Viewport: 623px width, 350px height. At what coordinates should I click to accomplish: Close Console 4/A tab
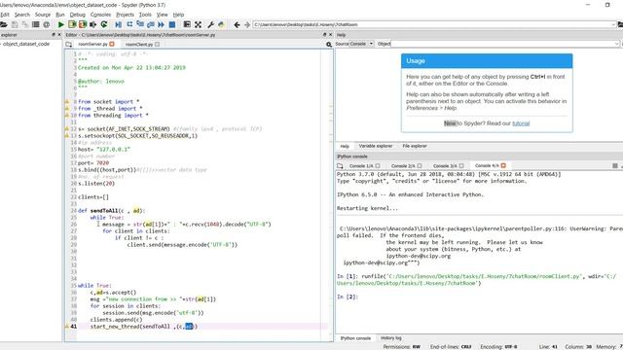[x=503, y=165]
